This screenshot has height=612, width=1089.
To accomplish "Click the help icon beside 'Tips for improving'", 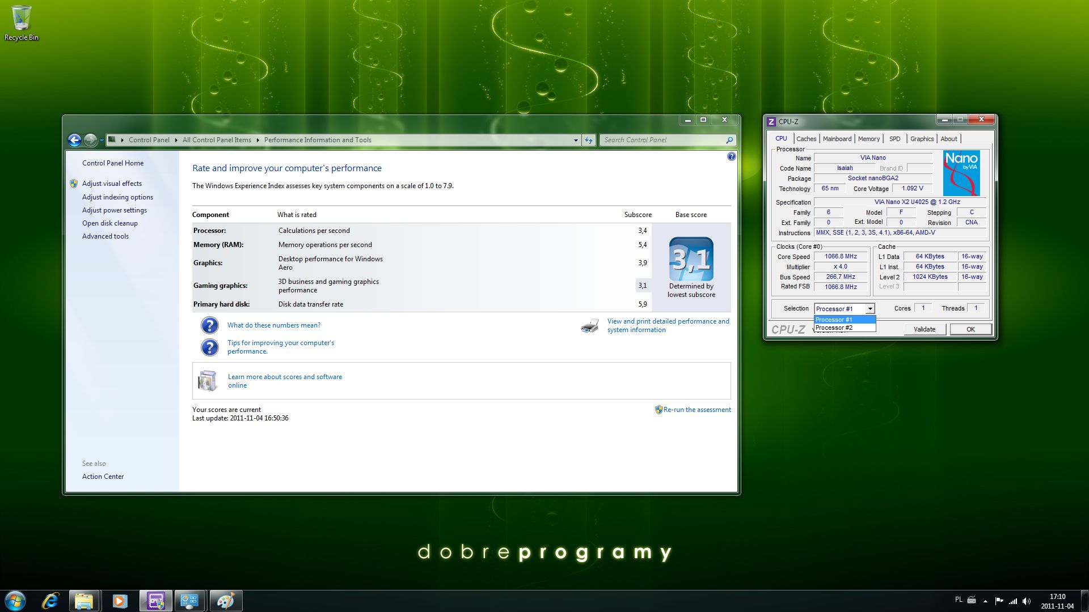I will [x=210, y=347].
